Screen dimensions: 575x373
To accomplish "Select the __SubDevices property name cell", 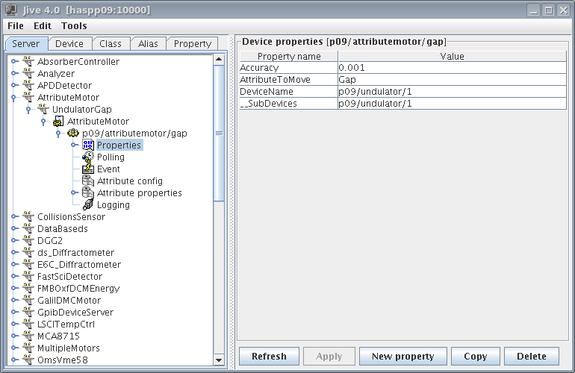I will tap(288, 104).
